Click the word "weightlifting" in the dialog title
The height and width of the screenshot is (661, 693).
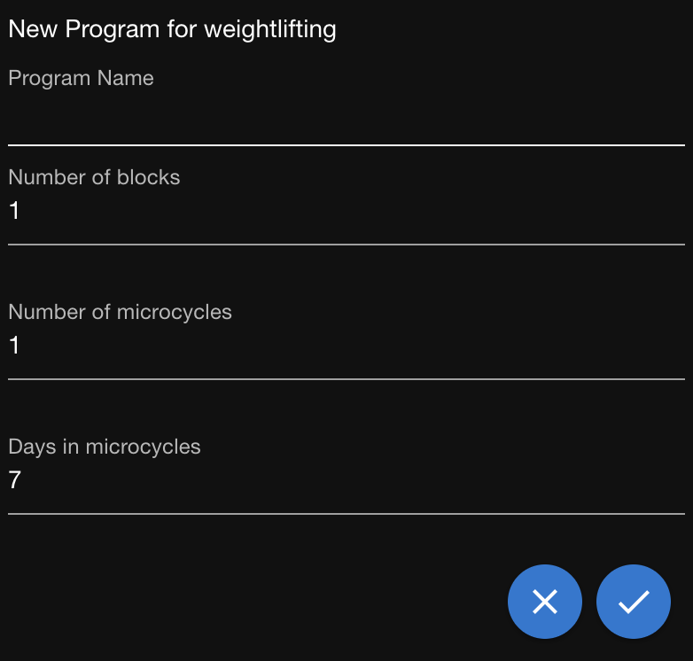point(269,29)
